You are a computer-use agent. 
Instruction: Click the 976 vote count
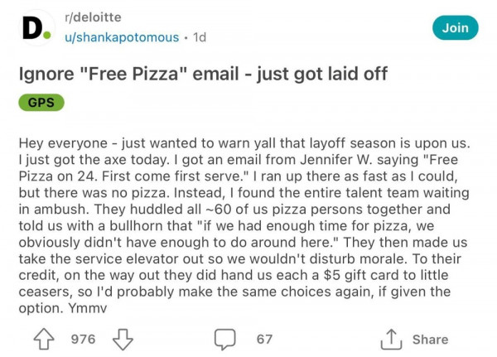coord(83,340)
